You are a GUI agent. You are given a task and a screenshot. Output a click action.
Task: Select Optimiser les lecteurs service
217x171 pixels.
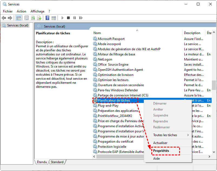pos(113,80)
